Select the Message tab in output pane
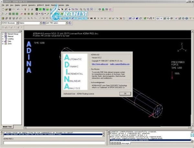Viewport: 194px width, 148px height. pyautogui.click(x=125, y=143)
